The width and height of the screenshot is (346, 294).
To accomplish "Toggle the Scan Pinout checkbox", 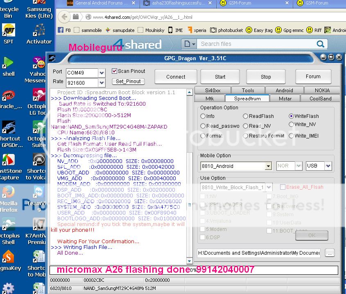I will pyautogui.click(x=114, y=71).
